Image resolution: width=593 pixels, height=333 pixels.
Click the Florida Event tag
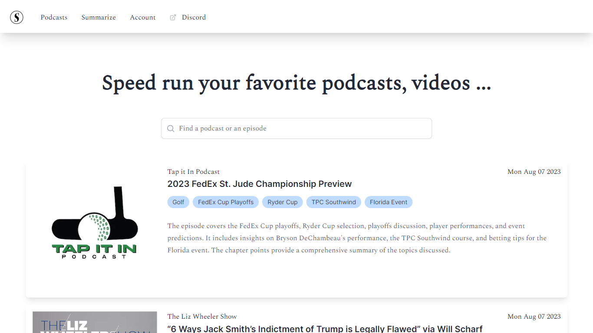(x=389, y=202)
